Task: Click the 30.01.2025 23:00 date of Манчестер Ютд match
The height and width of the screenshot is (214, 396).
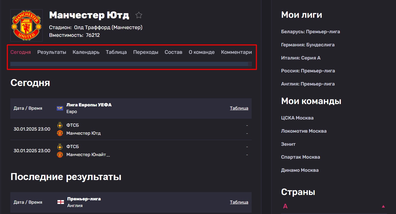Action: pyautogui.click(x=32, y=129)
